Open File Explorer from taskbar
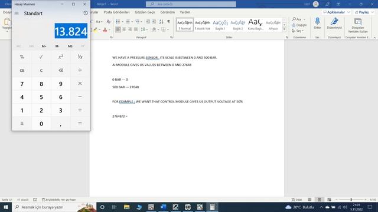 pos(127,207)
